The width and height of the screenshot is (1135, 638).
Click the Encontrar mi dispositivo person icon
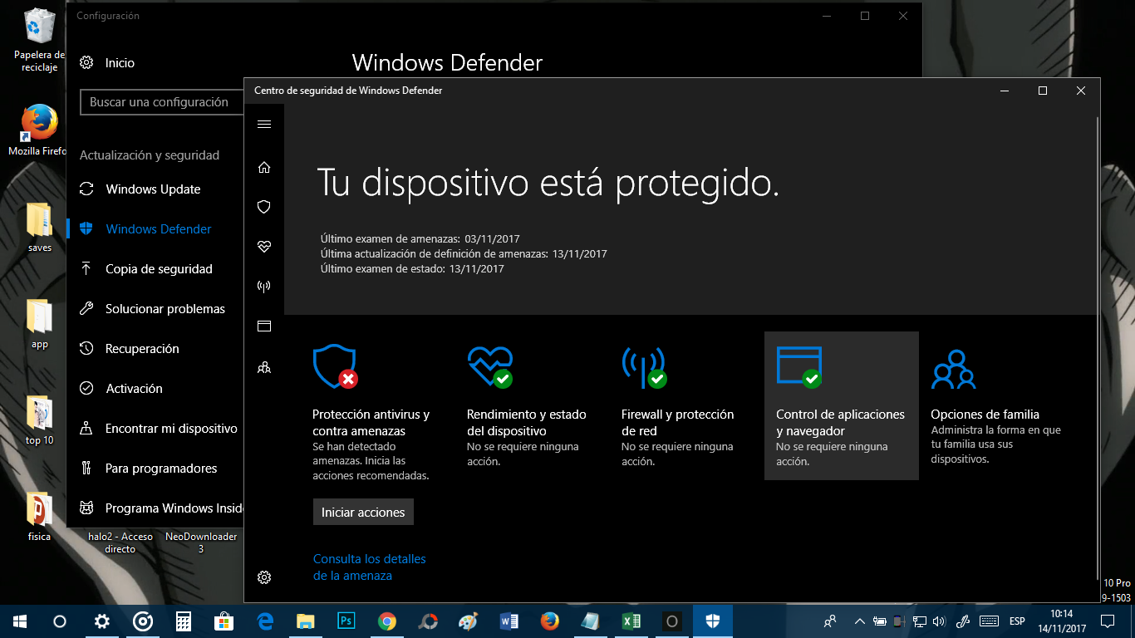(86, 428)
